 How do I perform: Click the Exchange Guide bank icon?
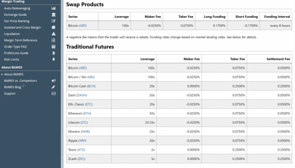point(53,15)
